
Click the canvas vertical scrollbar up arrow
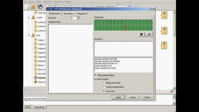pos(174,12)
